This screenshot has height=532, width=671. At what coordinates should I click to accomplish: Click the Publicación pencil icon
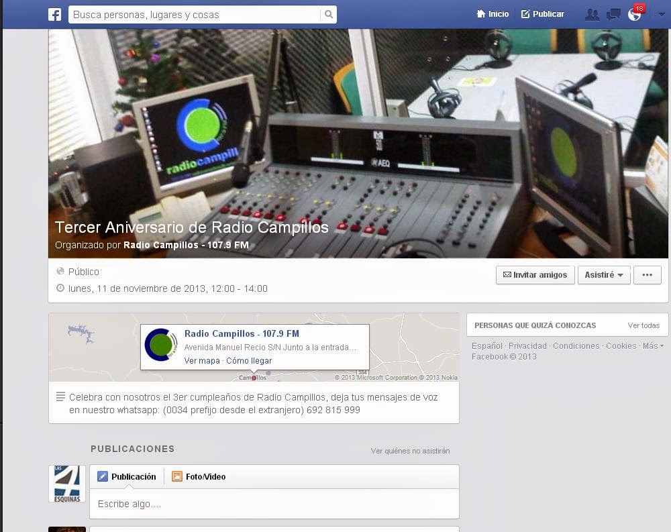[103, 476]
